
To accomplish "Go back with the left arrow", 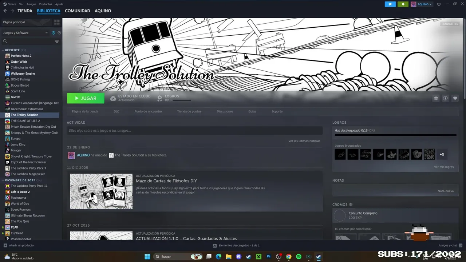I will coord(5,11).
